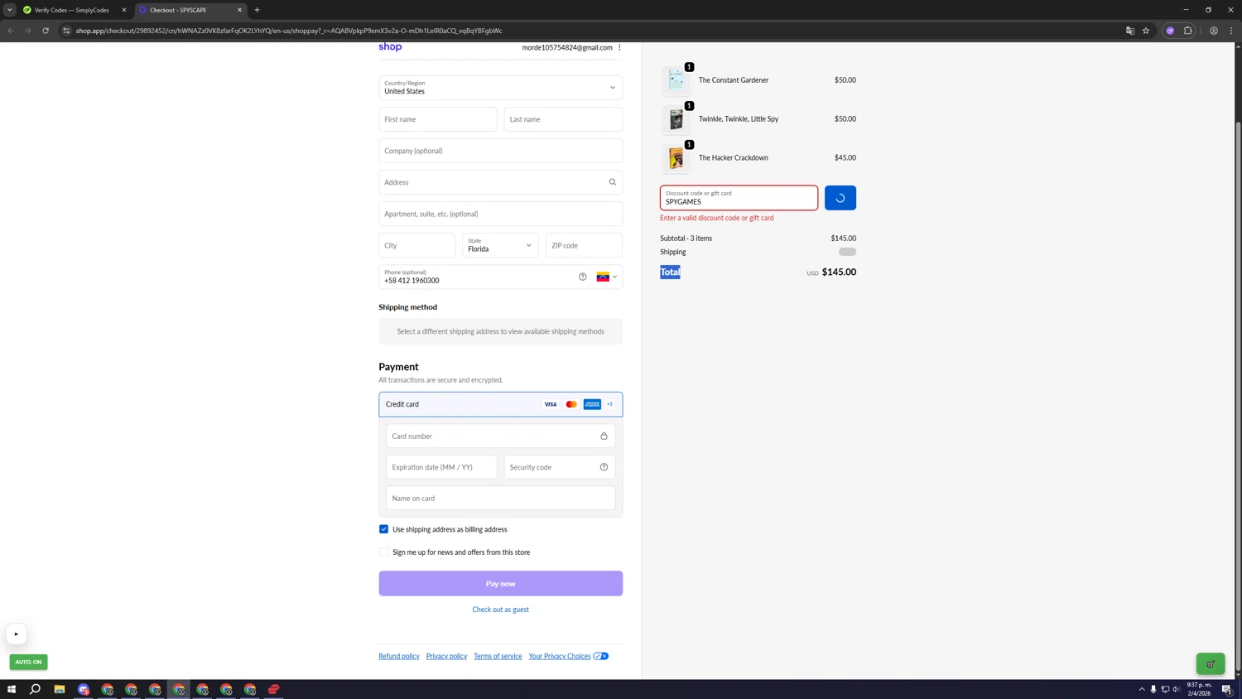
Task: Reload the page
Action: click(46, 31)
